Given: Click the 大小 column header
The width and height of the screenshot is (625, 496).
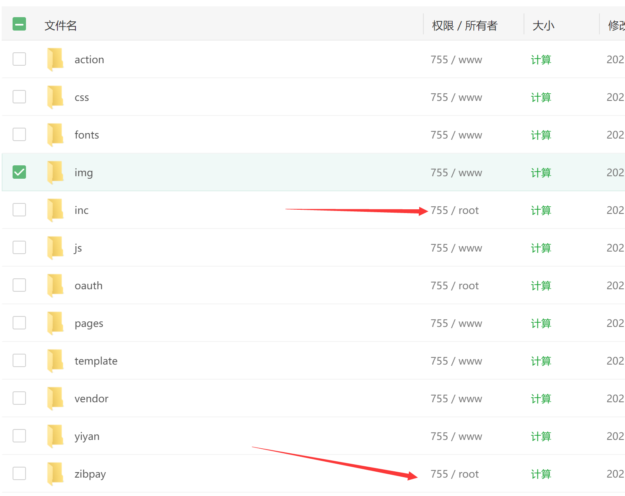Looking at the screenshot, I should coord(543,26).
